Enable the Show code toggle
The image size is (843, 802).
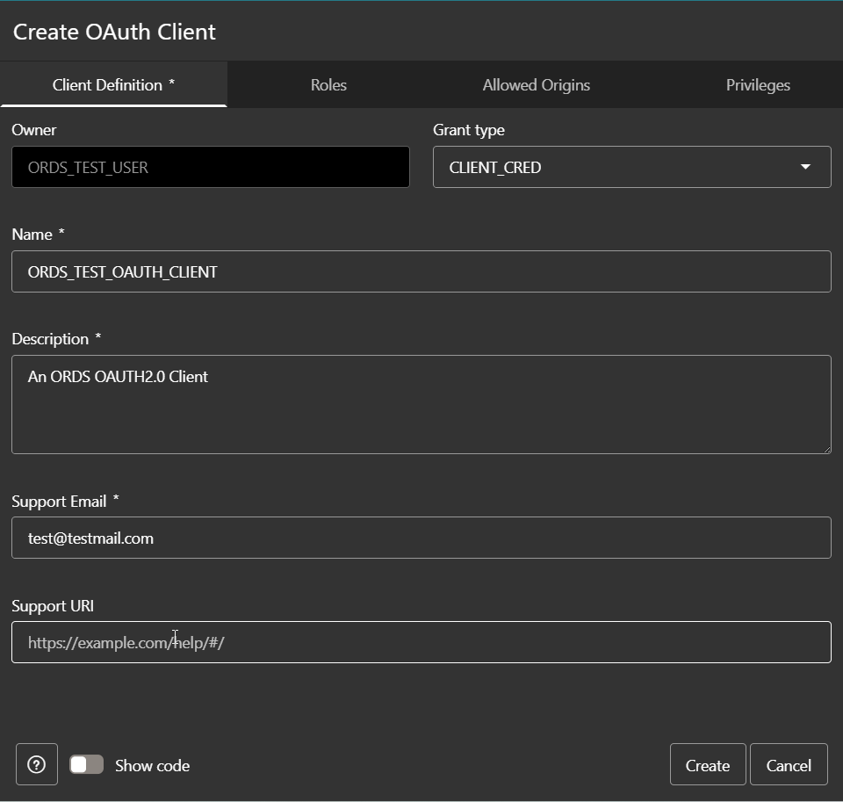point(86,764)
